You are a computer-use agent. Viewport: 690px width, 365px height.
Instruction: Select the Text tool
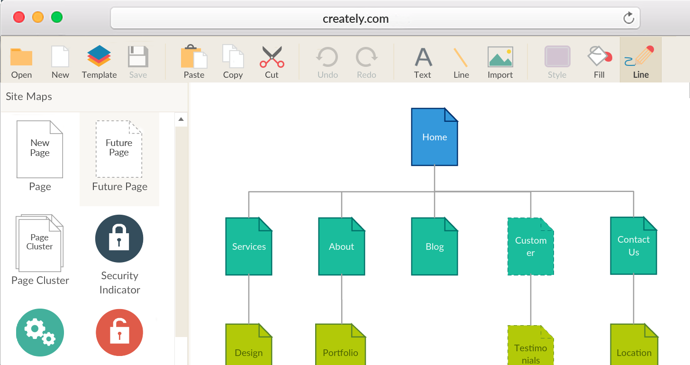(423, 57)
